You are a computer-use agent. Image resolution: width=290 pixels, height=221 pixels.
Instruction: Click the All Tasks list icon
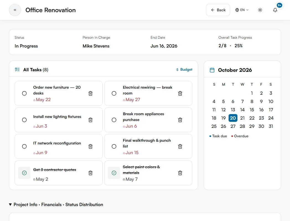click(x=17, y=70)
